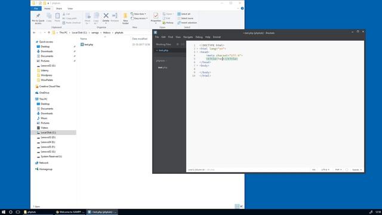
Task: Click the Explorer Back navigation arrow
Action: click(34, 33)
